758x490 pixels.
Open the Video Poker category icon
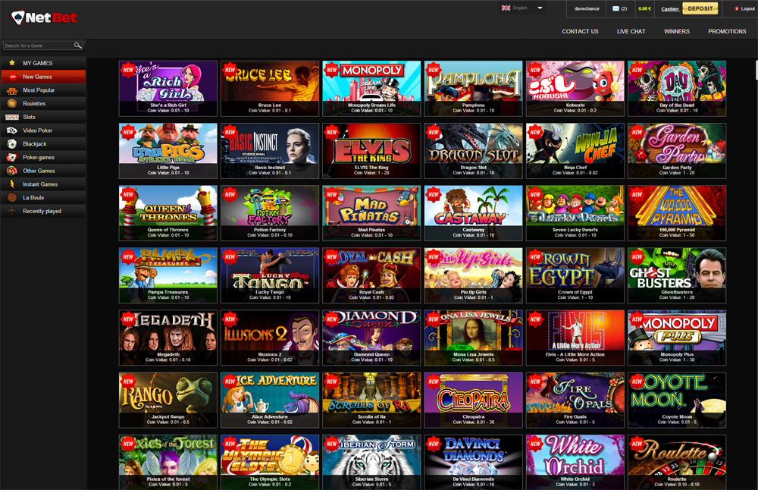(12, 130)
